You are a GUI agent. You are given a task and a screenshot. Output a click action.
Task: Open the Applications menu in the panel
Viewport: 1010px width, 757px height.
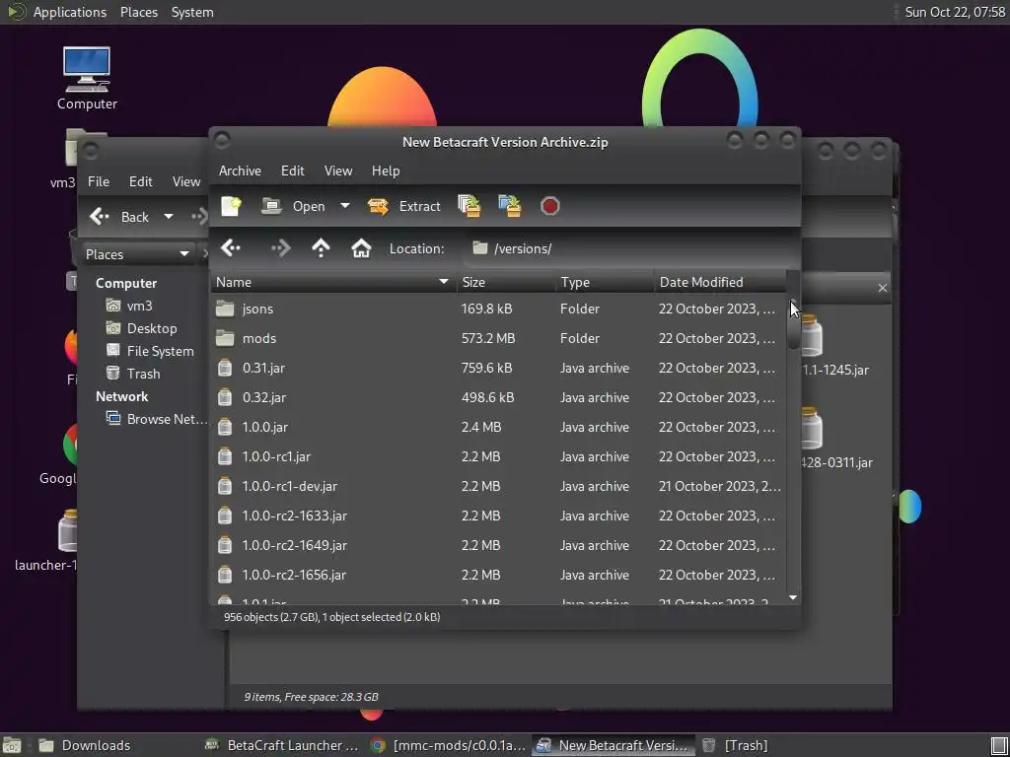tap(56, 12)
